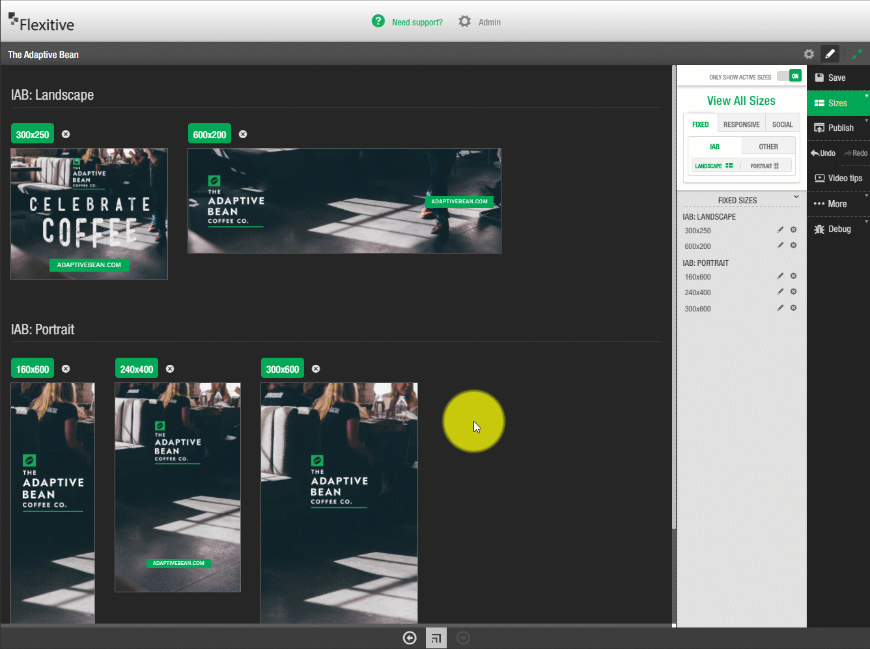This screenshot has height=649, width=870.
Task: Remove the 160x600 banner size
Action: [66, 369]
